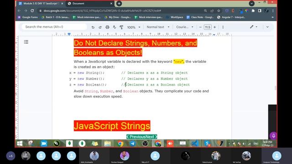Open the tab search dropdown arrow
Viewport: 292px width, 164px height.
click(251, 3)
